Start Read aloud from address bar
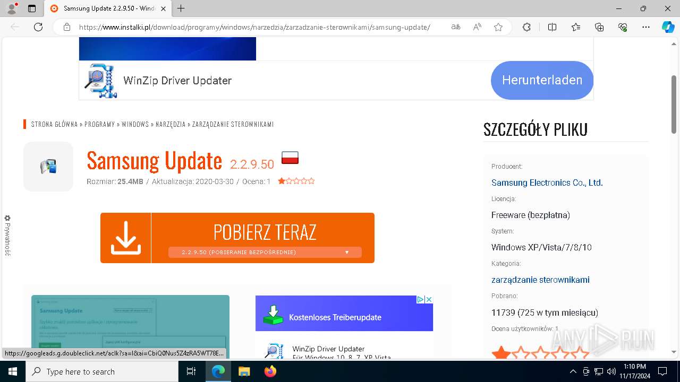 [477, 27]
